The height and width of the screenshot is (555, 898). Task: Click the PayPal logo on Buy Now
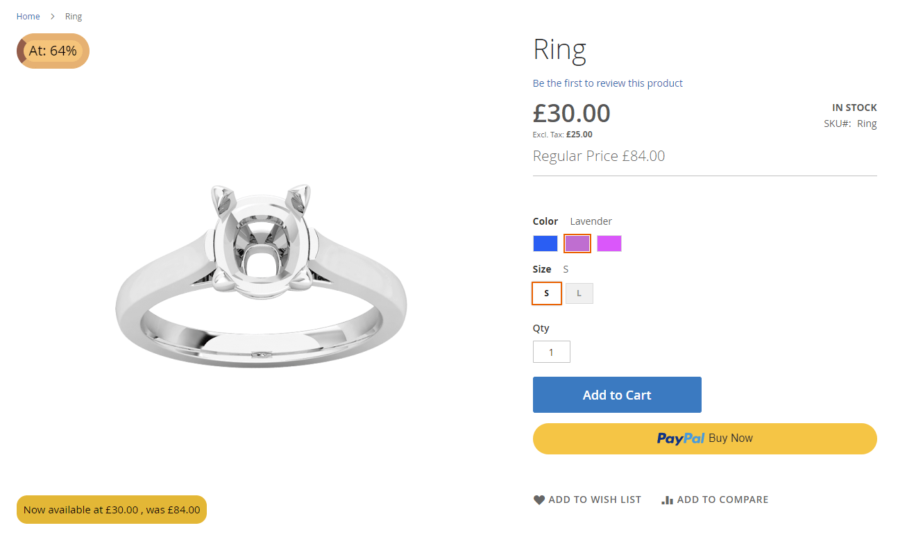click(x=681, y=438)
